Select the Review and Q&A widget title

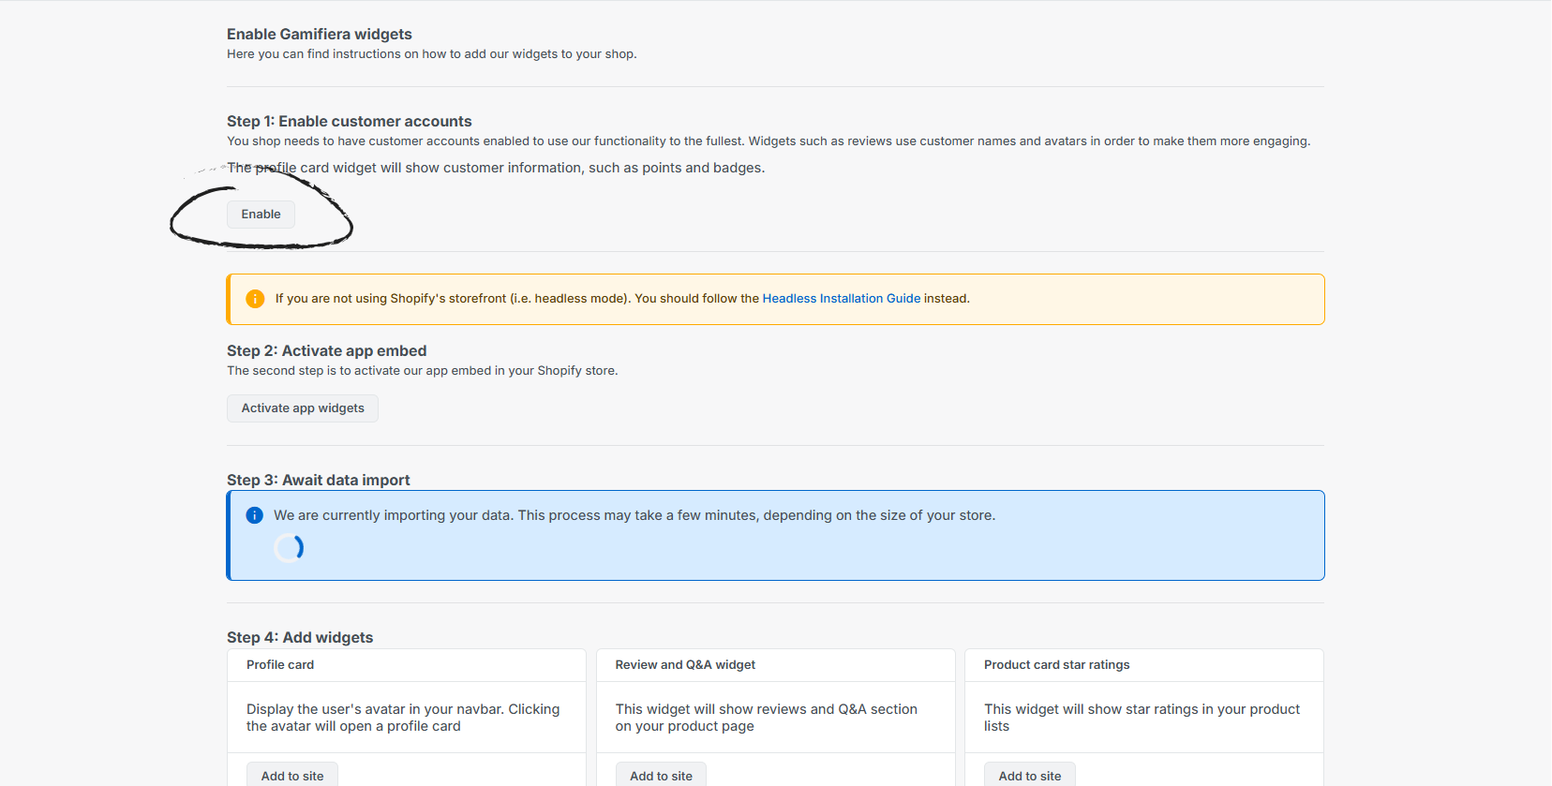coord(685,665)
